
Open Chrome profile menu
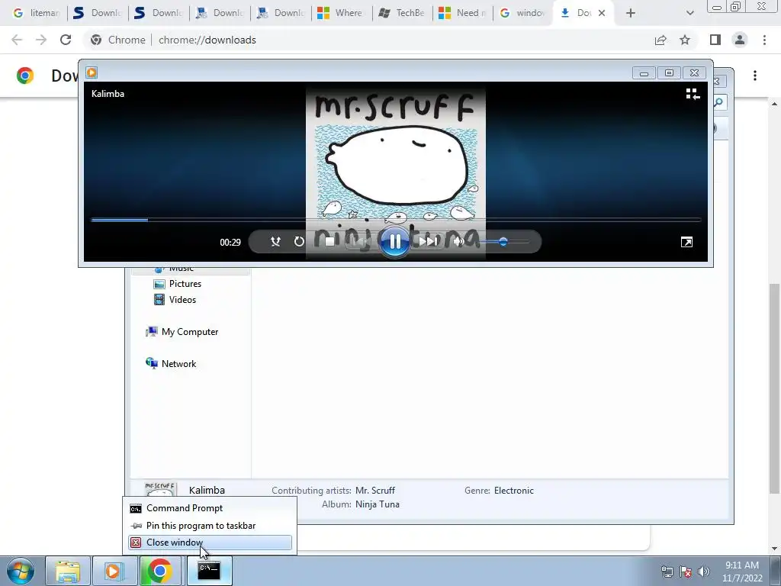[740, 40]
